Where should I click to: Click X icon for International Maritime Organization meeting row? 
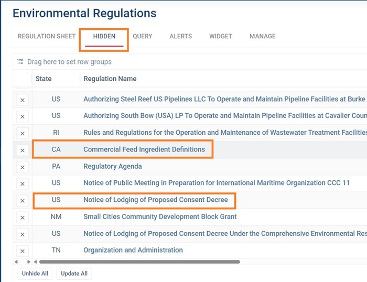click(x=23, y=184)
